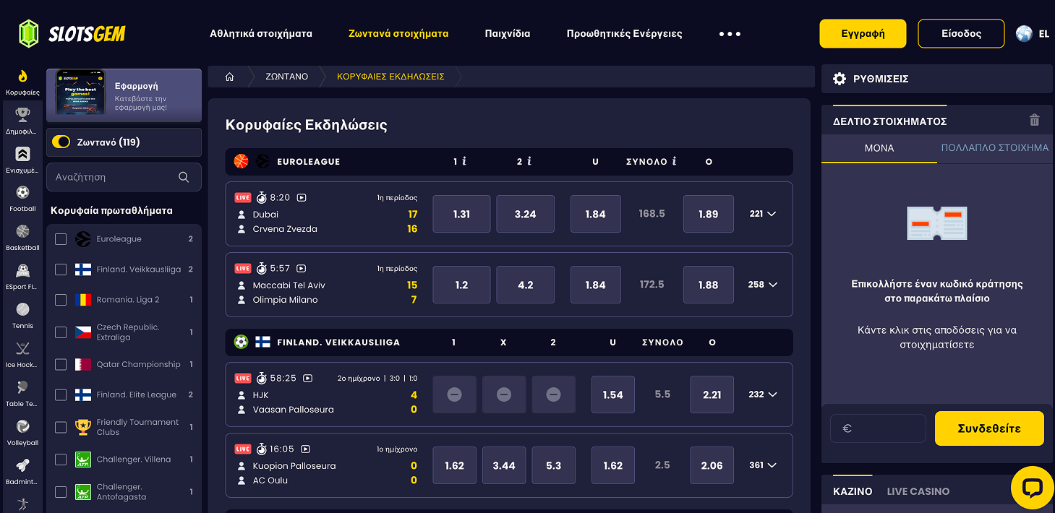Click the more menu three dots

click(x=730, y=34)
